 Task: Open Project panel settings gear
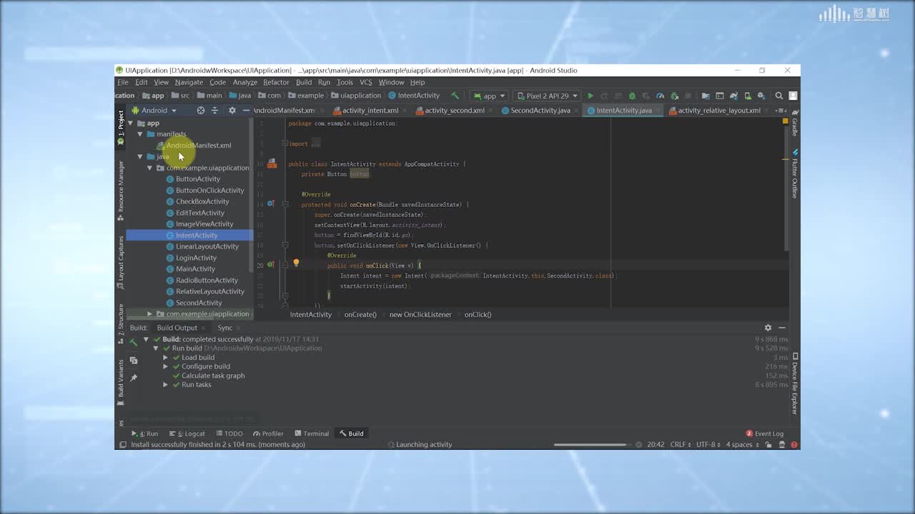(x=232, y=111)
